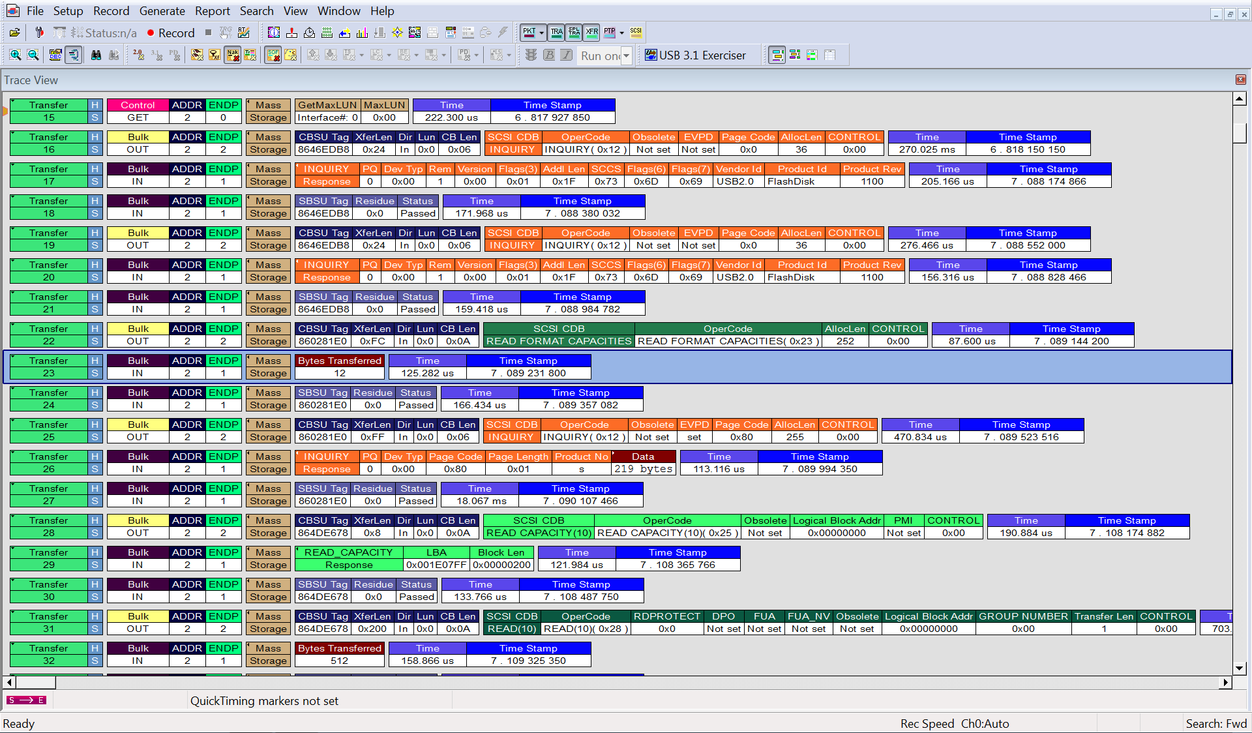This screenshot has width=1252, height=733.
Task: Toggle TRA transaction level display
Action: 556,31
